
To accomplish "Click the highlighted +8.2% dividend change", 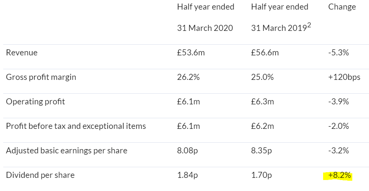I will pyautogui.click(x=339, y=175).
